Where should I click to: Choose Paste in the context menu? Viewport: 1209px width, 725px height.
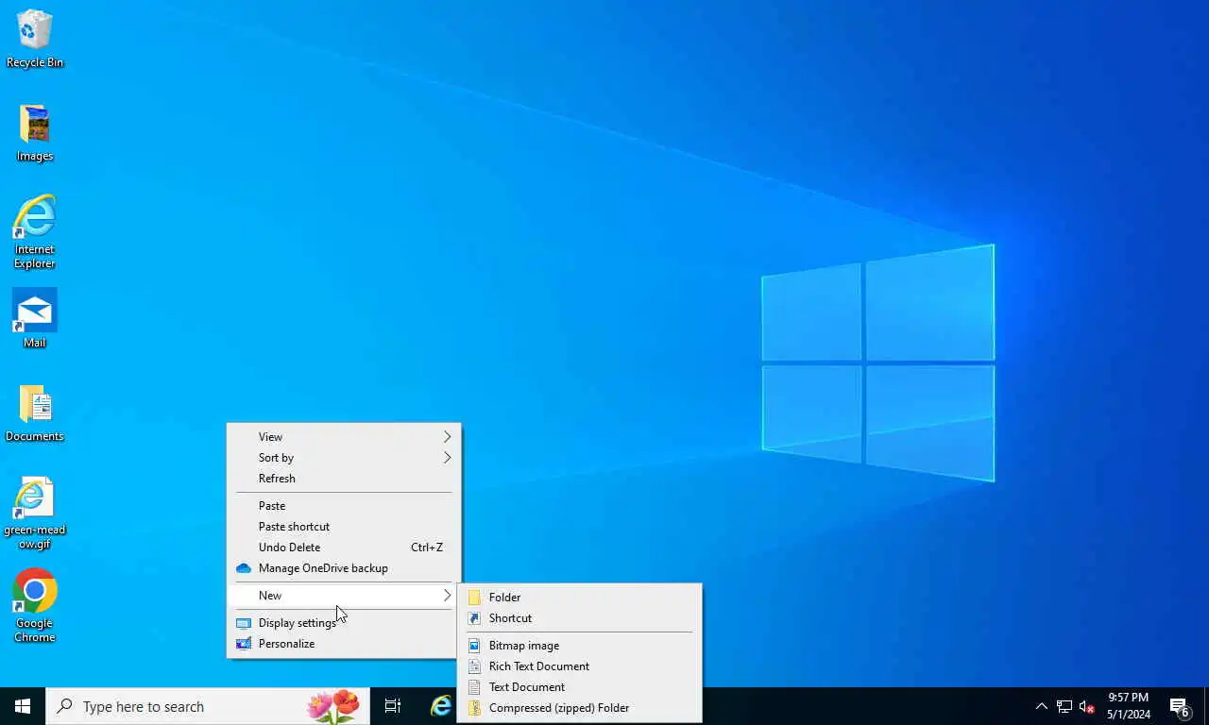[344, 506]
